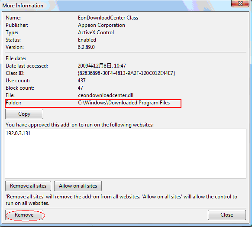Viewport: 252px width, 227px height.
Task: Click the Block count value 47
Action: pyautogui.click(x=81, y=88)
